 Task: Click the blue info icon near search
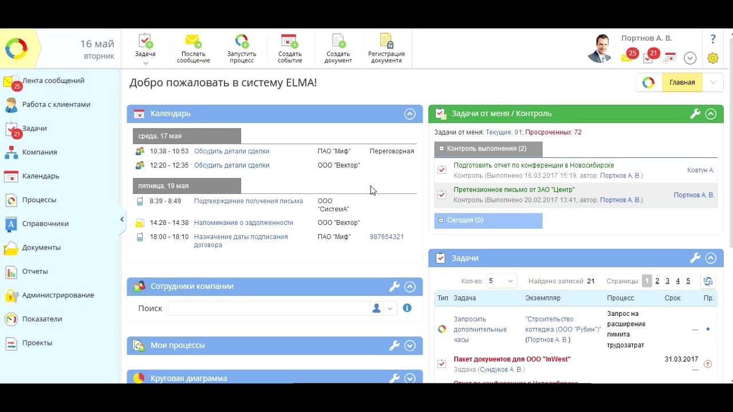click(x=407, y=308)
